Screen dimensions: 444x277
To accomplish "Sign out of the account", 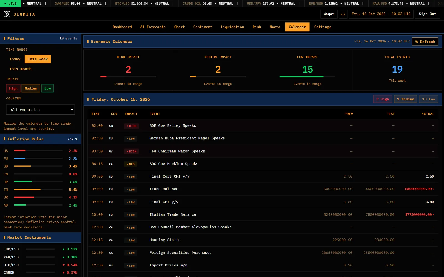I will (427, 14).
